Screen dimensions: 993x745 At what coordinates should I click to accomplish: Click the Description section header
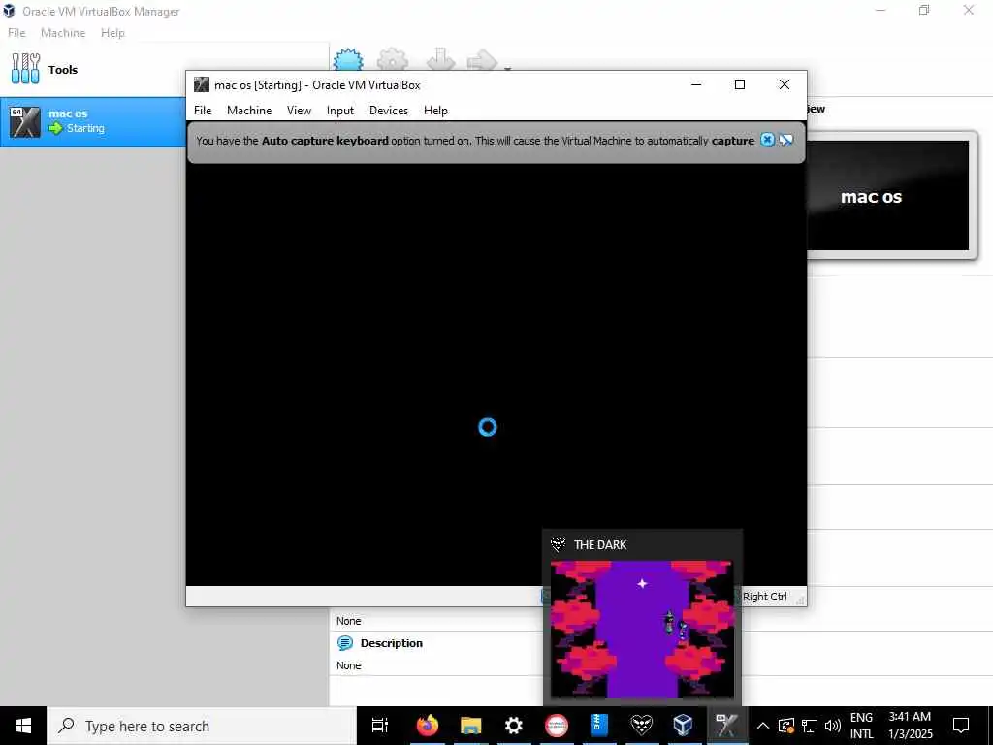click(392, 643)
